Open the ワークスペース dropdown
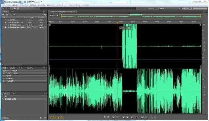Image resolution: width=209 pixels, height=121 pixels. tap(169, 8)
